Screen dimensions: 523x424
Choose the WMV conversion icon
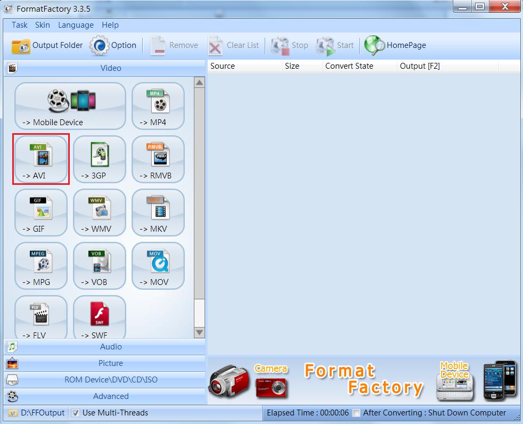(100, 213)
